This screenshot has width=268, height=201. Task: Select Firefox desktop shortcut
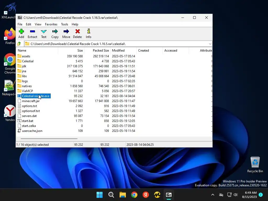(10, 36)
